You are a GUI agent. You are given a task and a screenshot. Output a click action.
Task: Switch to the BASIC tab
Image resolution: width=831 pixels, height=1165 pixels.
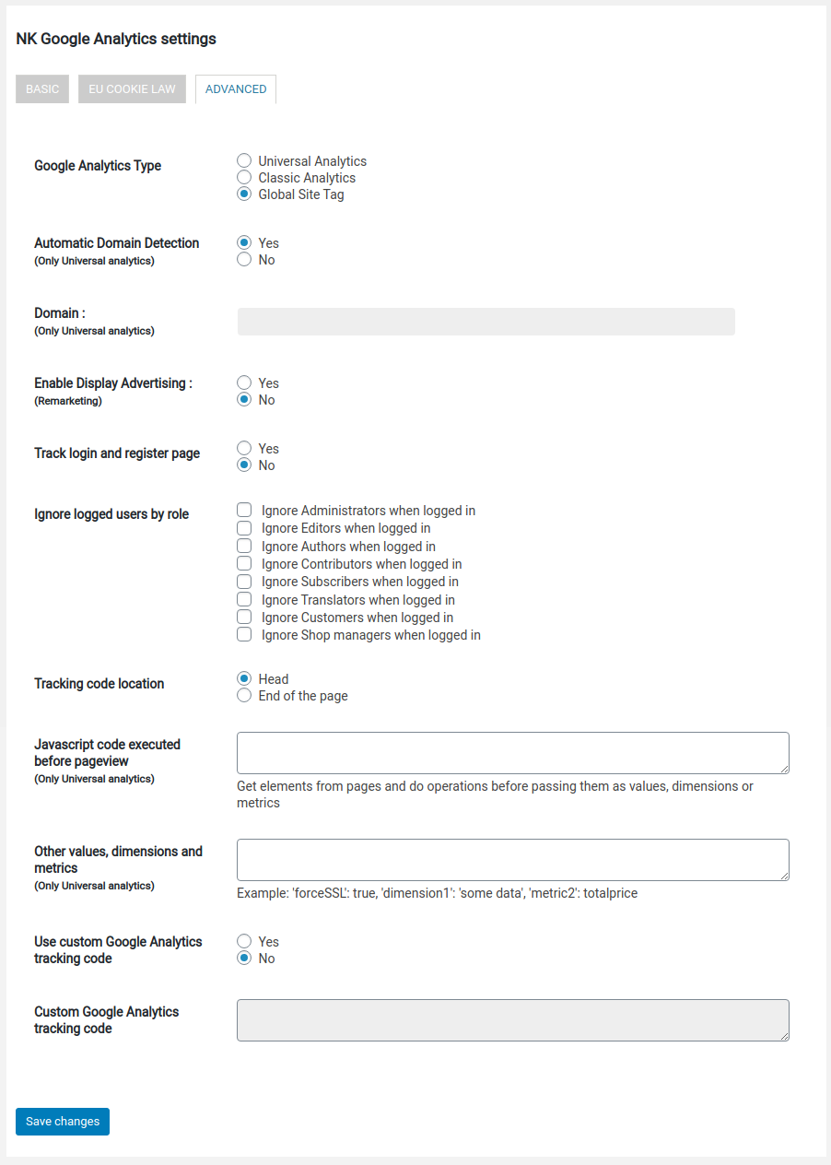pyautogui.click(x=42, y=89)
